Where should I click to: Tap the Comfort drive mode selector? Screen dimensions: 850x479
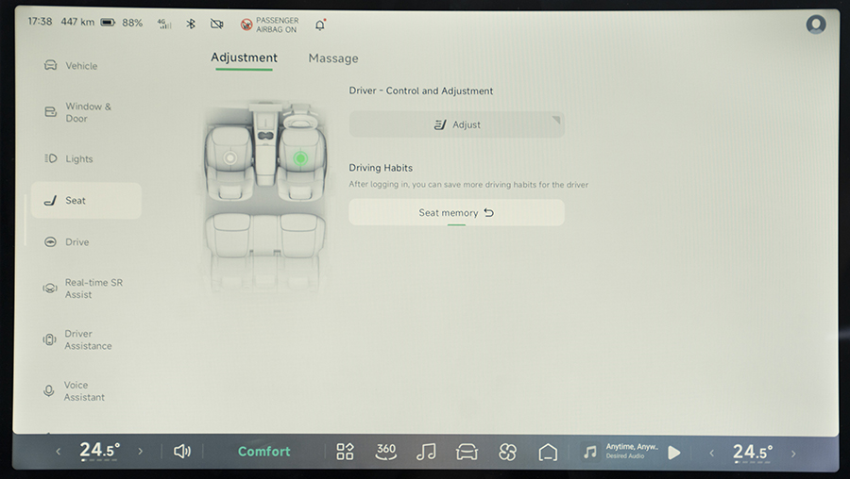[264, 452]
